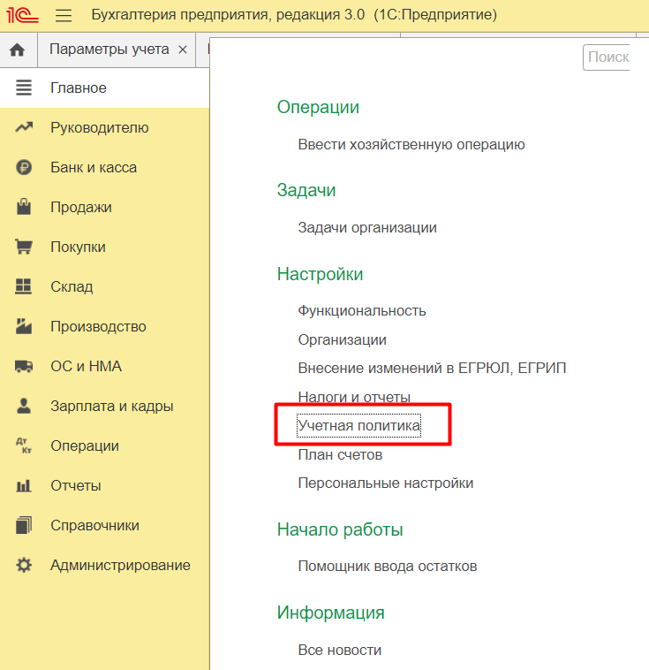Close the Параметры учета tab
The image size is (649, 670).
click(x=182, y=49)
